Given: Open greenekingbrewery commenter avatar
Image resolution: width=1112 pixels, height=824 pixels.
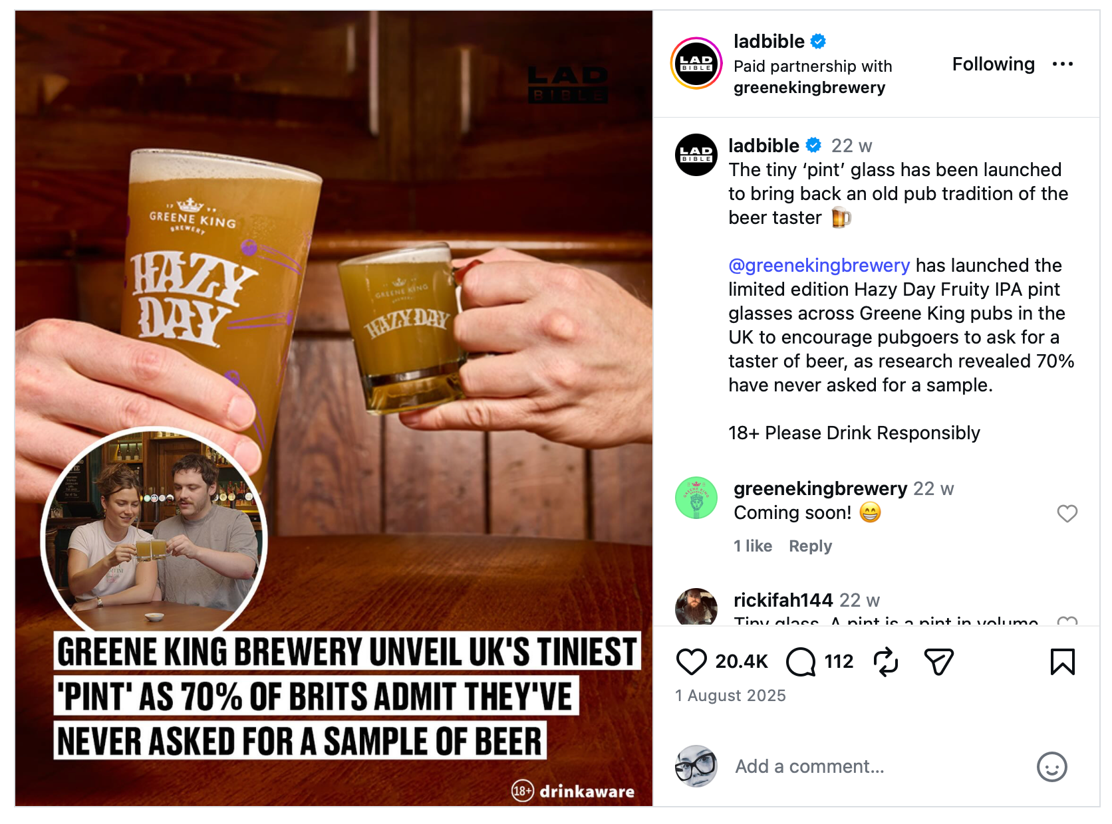Looking at the screenshot, I should (696, 498).
